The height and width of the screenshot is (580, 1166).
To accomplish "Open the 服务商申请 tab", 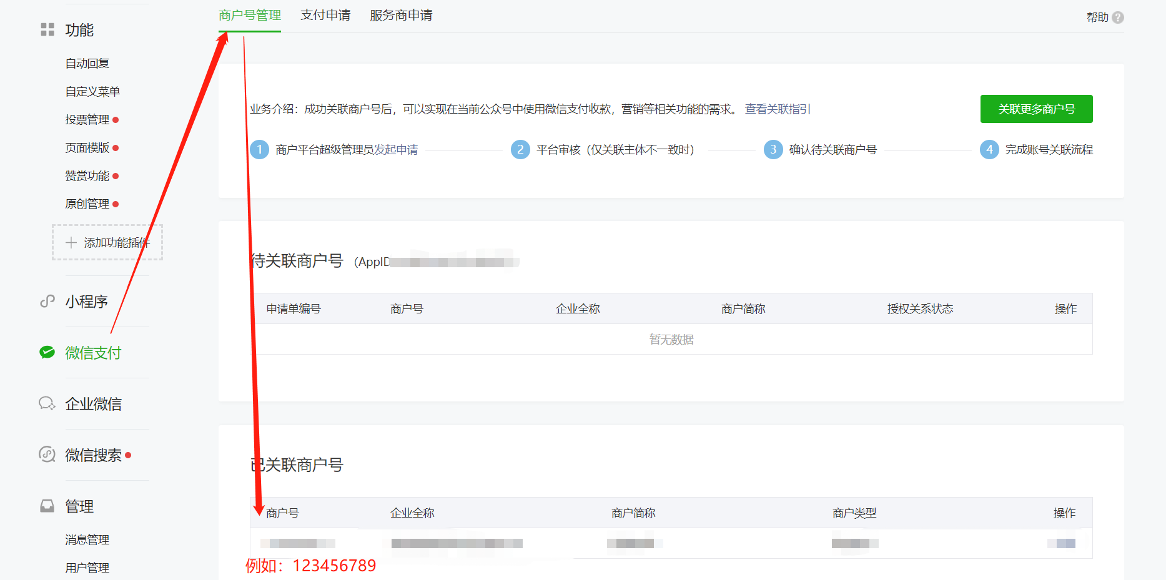I will pos(401,14).
